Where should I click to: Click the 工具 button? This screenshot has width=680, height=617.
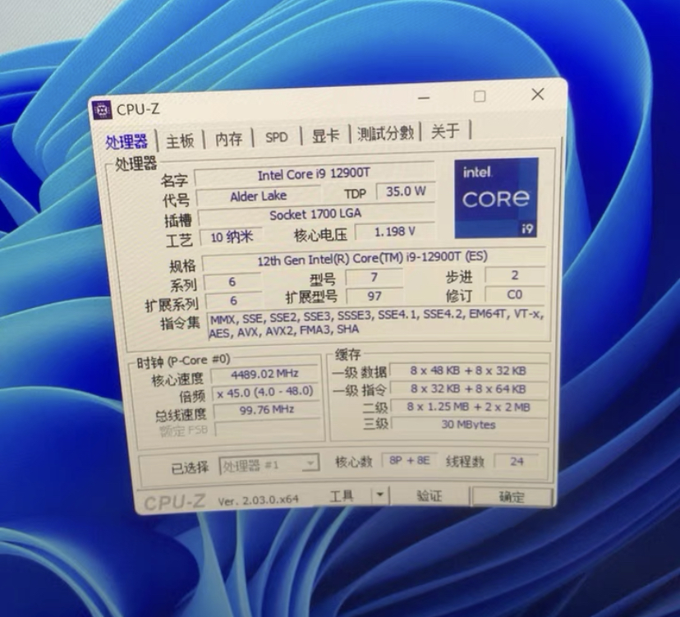coord(342,496)
